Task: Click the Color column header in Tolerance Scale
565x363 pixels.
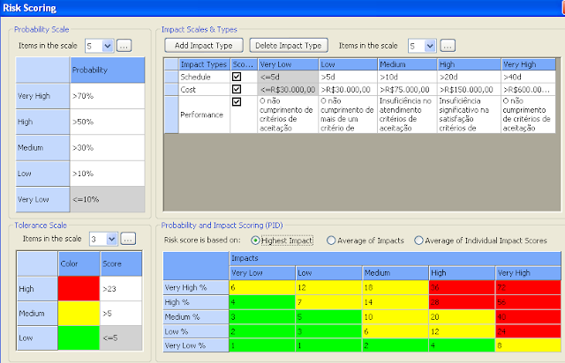Action: [79, 263]
